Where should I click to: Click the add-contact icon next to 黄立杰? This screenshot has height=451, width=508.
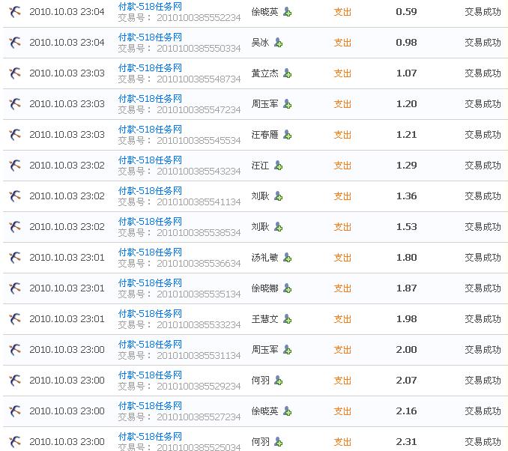coord(287,73)
